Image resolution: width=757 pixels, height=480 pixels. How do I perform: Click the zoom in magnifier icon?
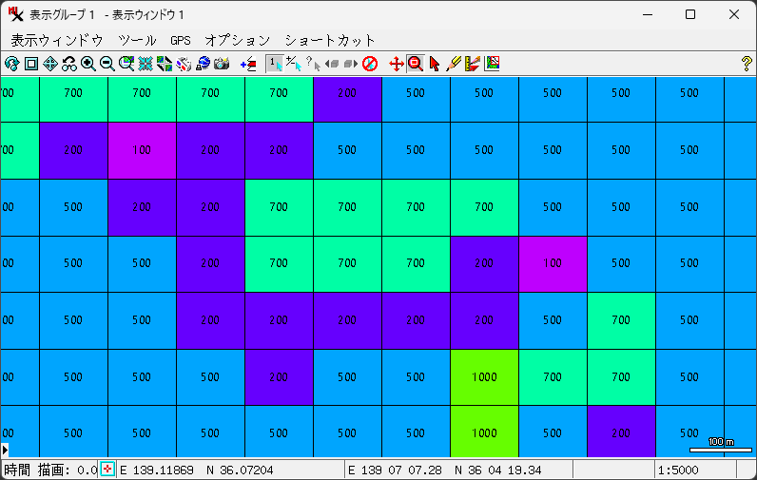pyautogui.click(x=88, y=64)
